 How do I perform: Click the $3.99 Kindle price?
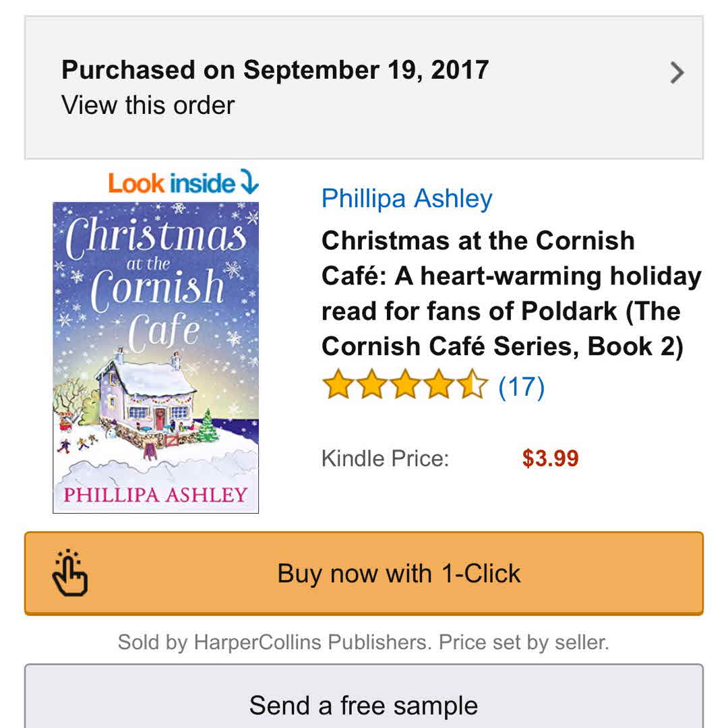pyautogui.click(x=550, y=459)
